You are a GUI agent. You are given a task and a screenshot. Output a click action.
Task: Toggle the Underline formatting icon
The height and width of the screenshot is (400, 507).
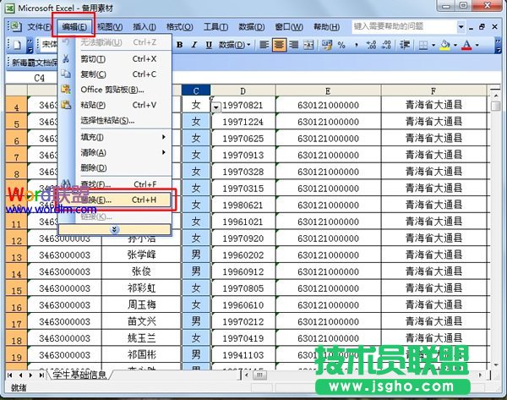point(206,44)
